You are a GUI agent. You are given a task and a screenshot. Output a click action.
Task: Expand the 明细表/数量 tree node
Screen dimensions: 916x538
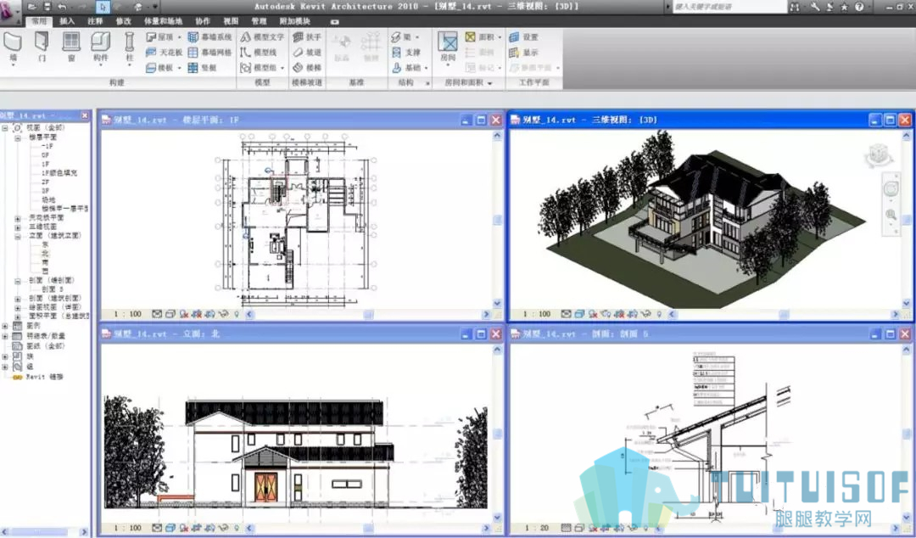point(5,336)
